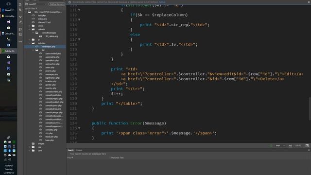Viewport: 311px width, 175px height.
Task: Open the search panel options menu
Action: tap(309, 150)
